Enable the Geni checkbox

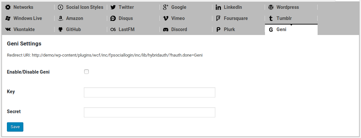pos(86,72)
